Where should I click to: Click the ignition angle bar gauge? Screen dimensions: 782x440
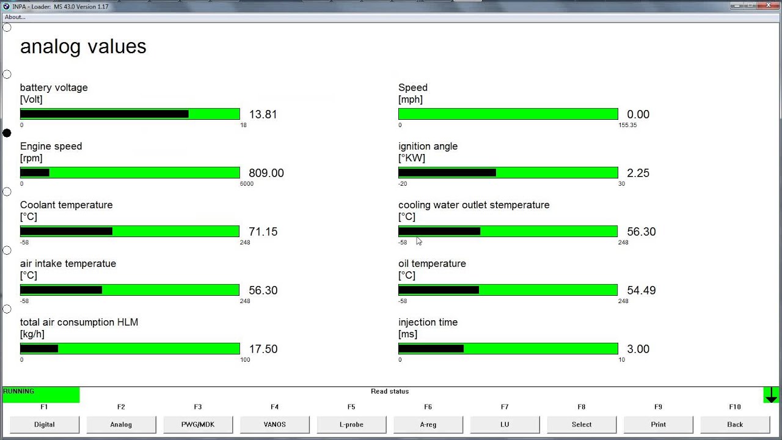click(x=508, y=173)
